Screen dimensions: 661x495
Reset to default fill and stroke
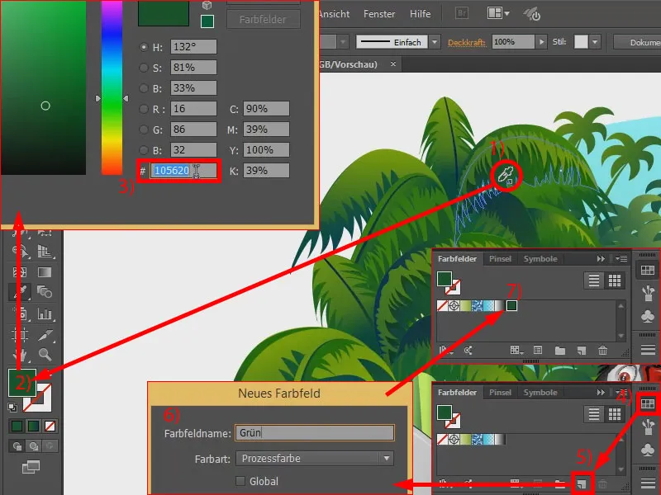point(12,407)
